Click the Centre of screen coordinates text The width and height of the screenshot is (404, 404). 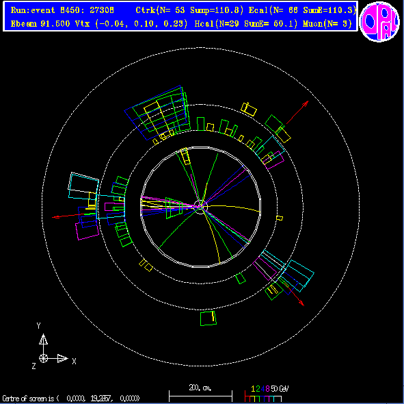(x=71, y=399)
